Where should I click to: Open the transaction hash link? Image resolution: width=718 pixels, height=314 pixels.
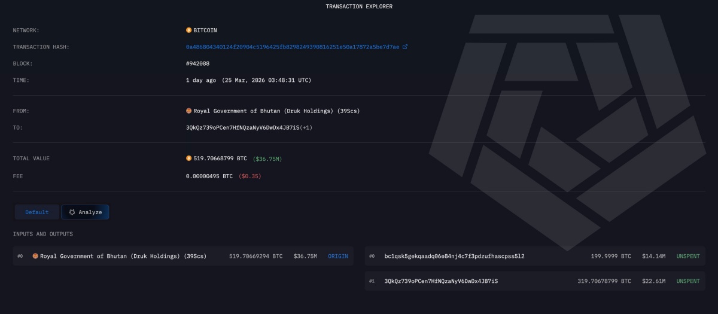292,47
